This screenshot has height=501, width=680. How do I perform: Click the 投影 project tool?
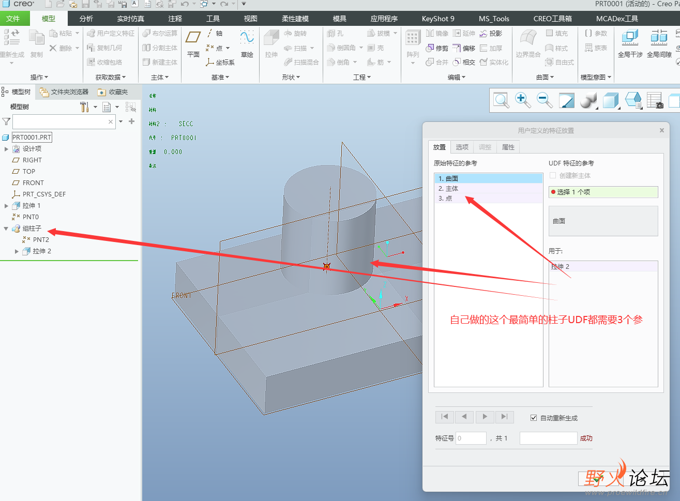(x=491, y=33)
